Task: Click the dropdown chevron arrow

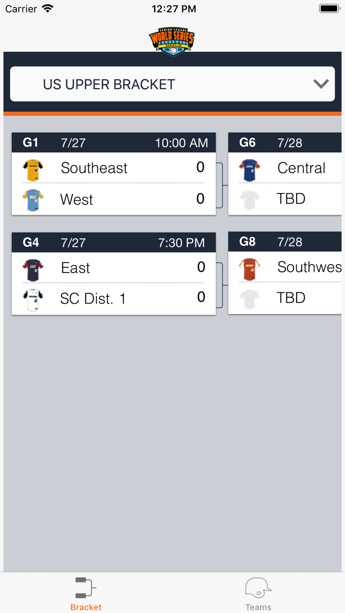Action: [x=321, y=84]
